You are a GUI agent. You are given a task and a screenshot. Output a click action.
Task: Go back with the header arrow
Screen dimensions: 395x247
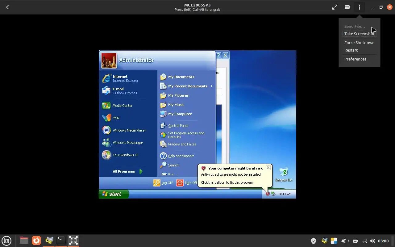pos(7,7)
